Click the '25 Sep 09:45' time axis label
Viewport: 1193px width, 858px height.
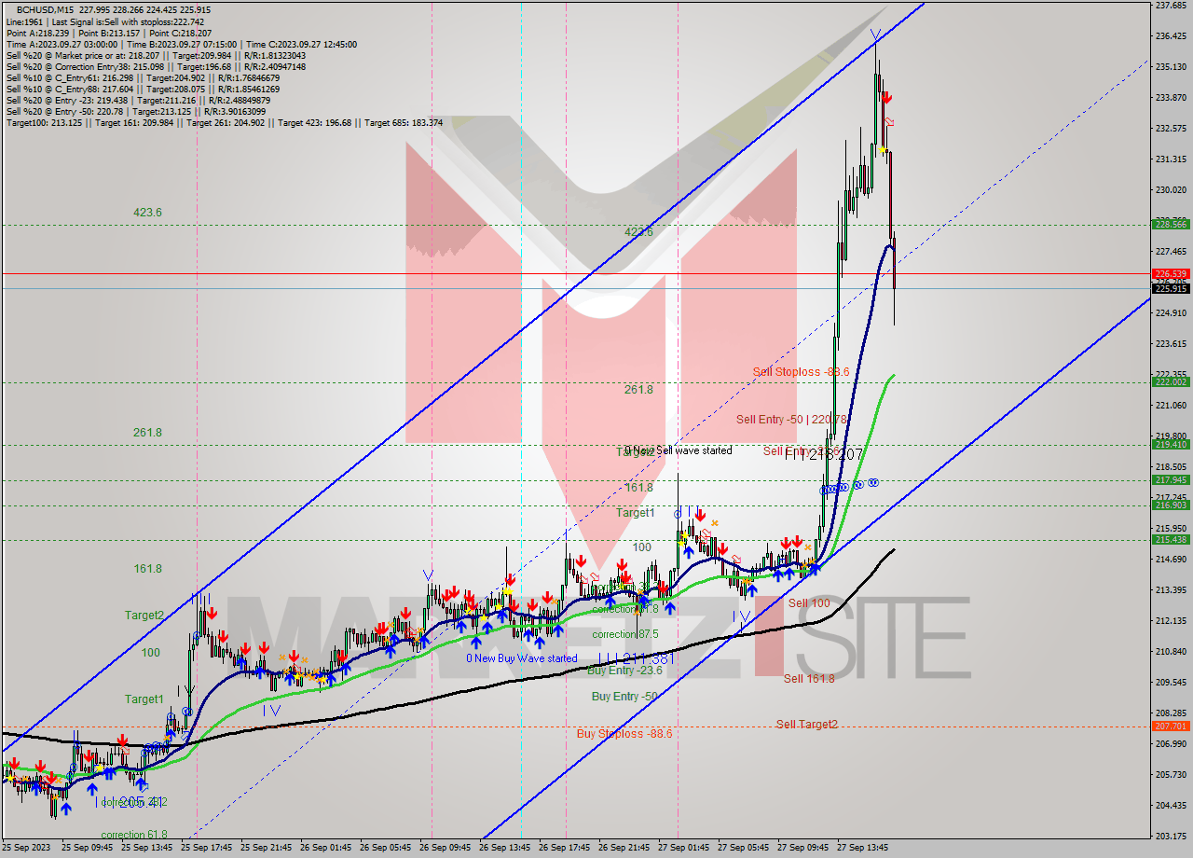88,849
